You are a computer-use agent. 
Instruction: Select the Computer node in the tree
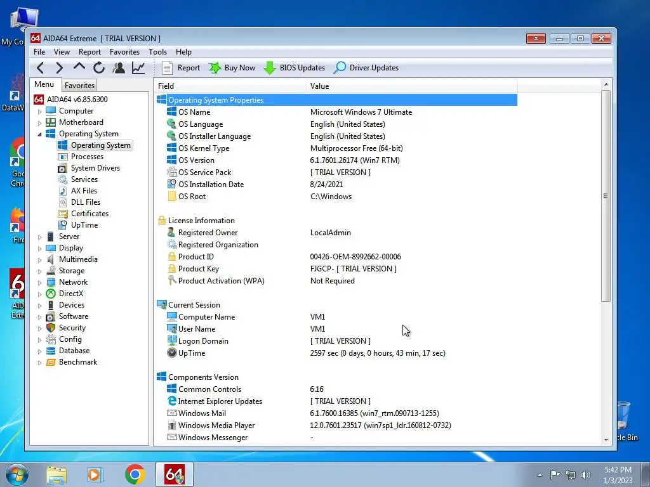click(76, 111)
